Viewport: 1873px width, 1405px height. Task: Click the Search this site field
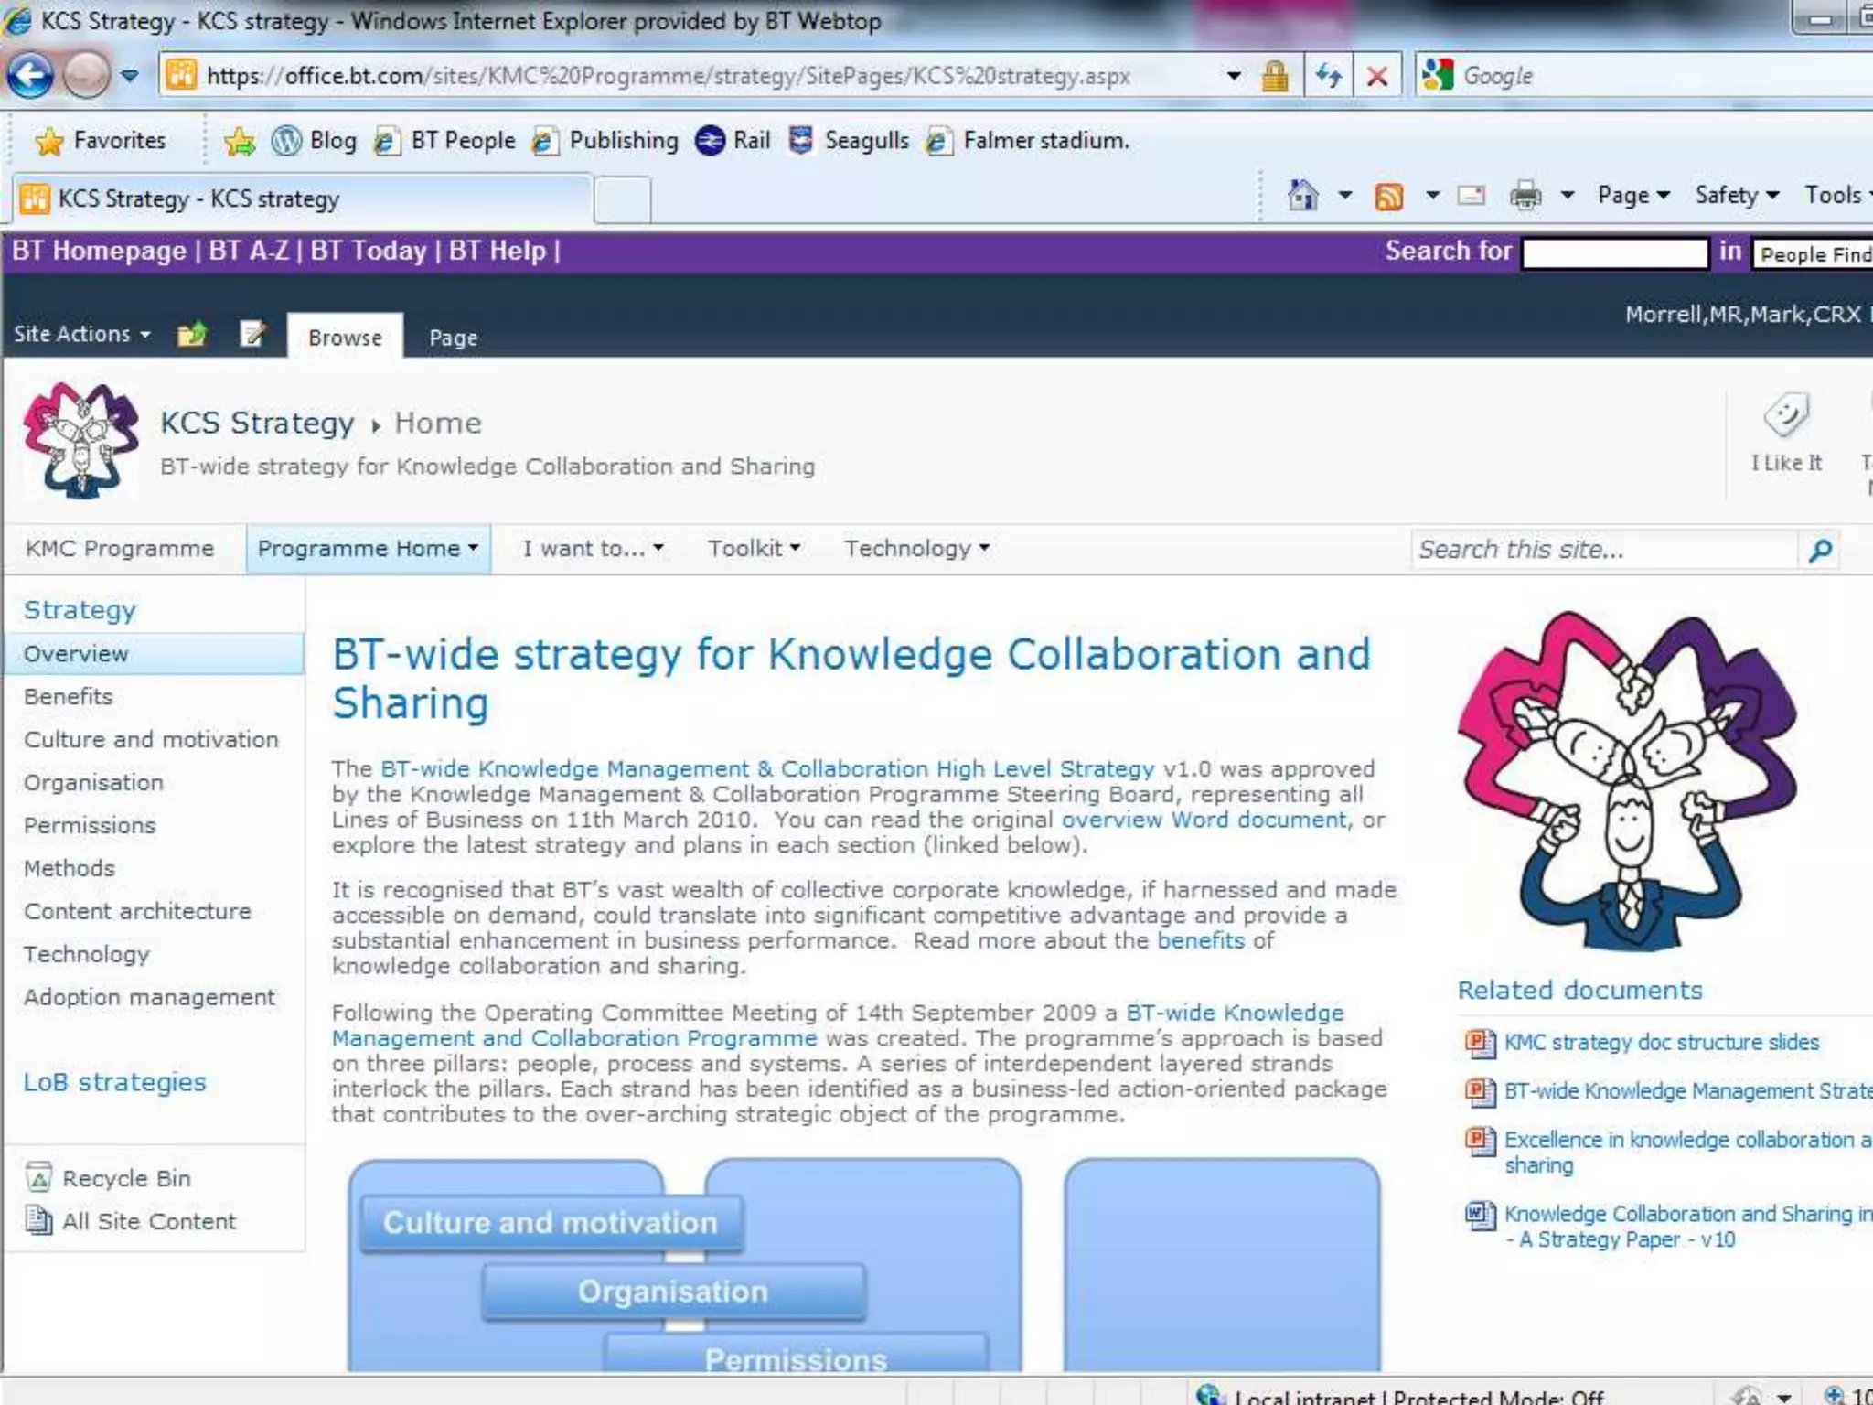point(1604,550)
